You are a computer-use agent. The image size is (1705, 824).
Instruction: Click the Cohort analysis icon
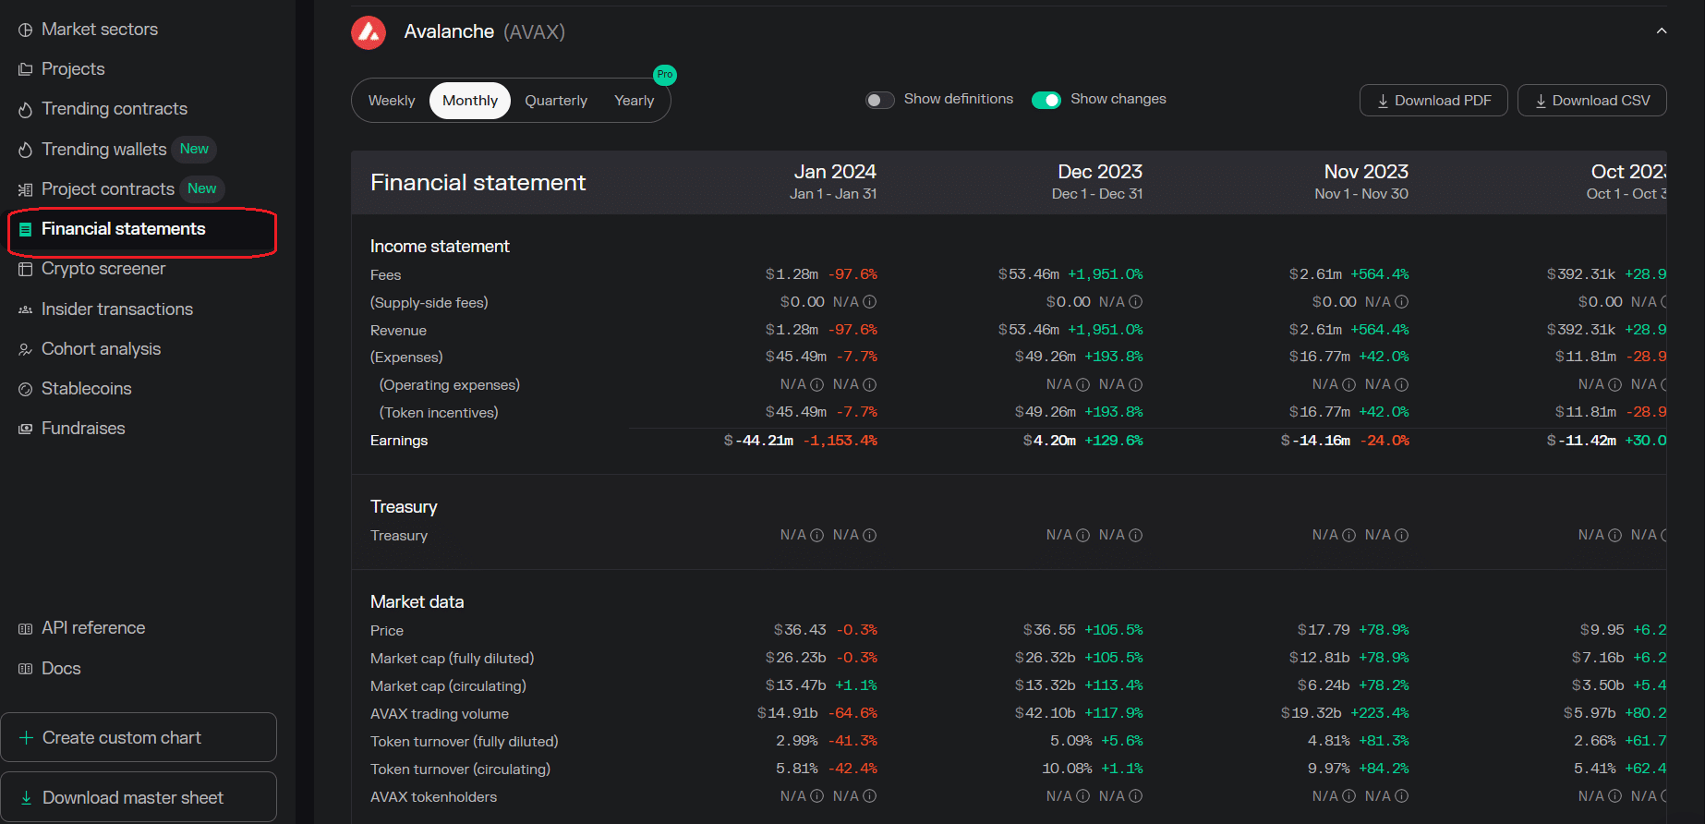pos(26,349)
